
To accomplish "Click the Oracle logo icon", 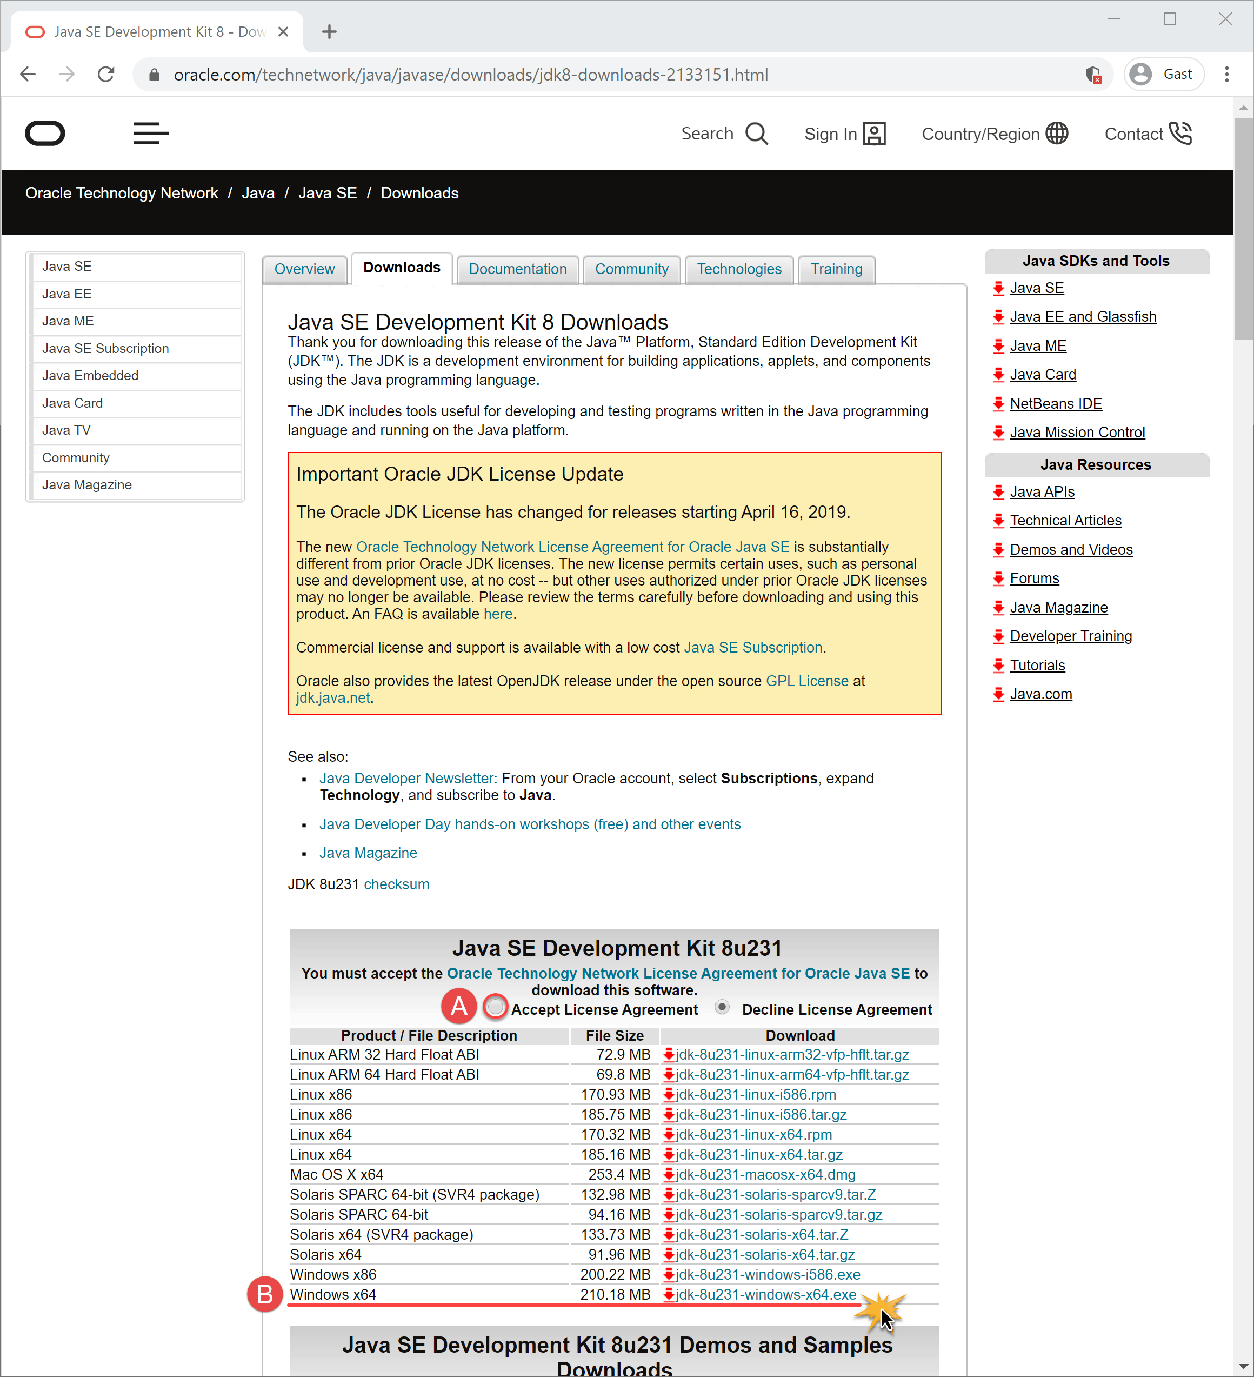I will 45,133.
